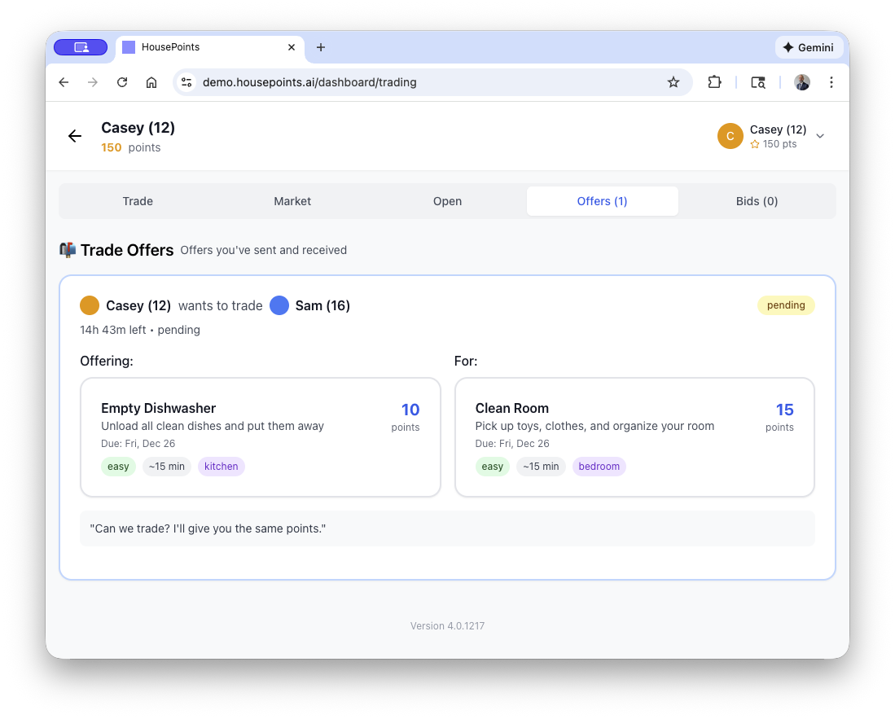Click the dashboard back arrow beside Casey

tap(75, 136)
